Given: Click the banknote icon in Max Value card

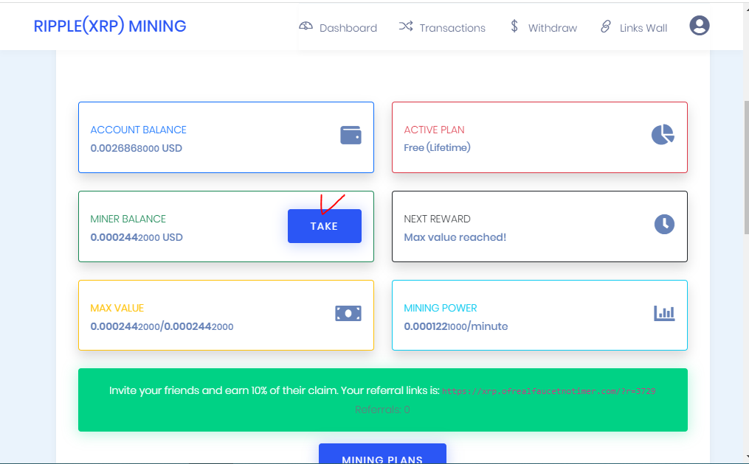Looking at the screenshot, I should tap(348, 313).
